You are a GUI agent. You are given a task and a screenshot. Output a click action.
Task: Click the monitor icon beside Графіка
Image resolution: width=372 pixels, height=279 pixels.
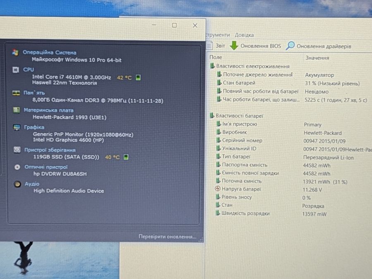pyautogui.click(x=17, y=128)
